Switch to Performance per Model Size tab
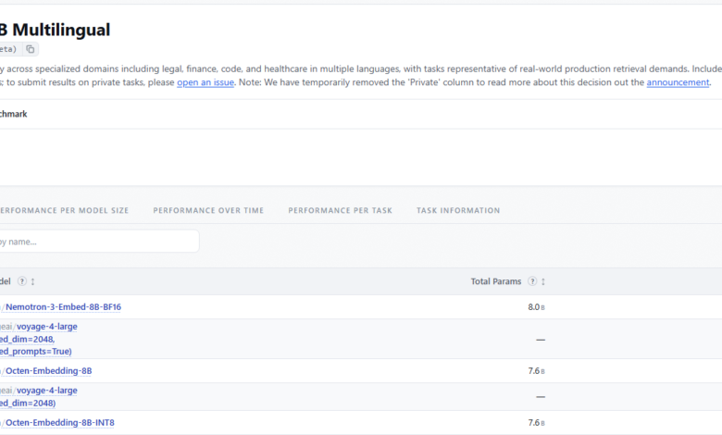The image size is (722, 435). [x=64, y=210]
